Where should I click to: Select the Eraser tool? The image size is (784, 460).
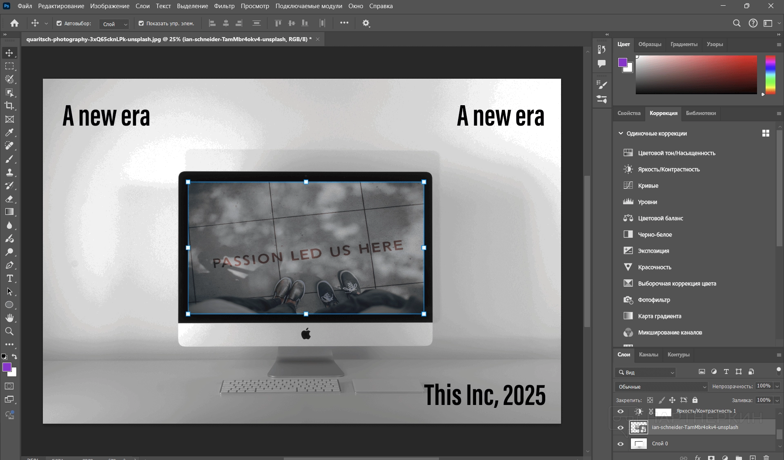coord(9,199)
